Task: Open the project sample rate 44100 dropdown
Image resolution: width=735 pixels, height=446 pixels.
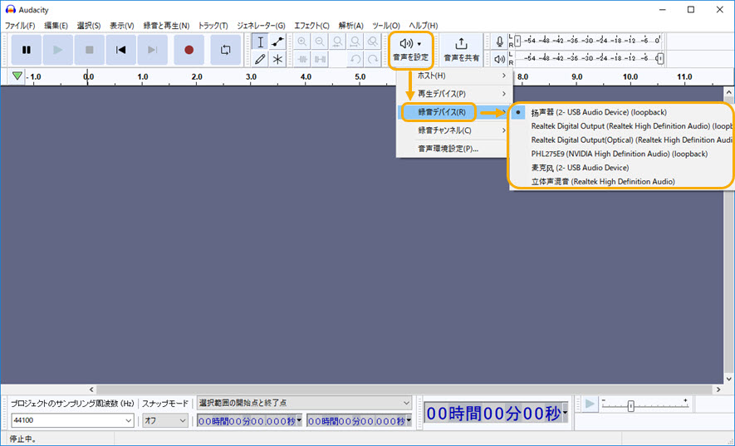Action: click(72, 420)
